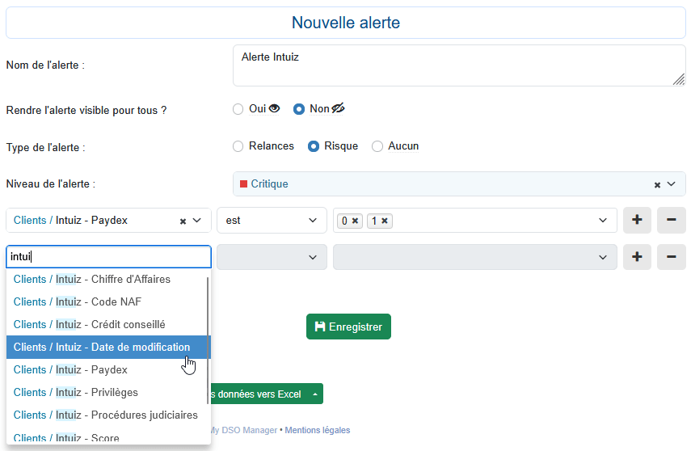Clear the Clients / Intuiz - Paydex selection
691x451 pixels.
click(x=183, y=221)
